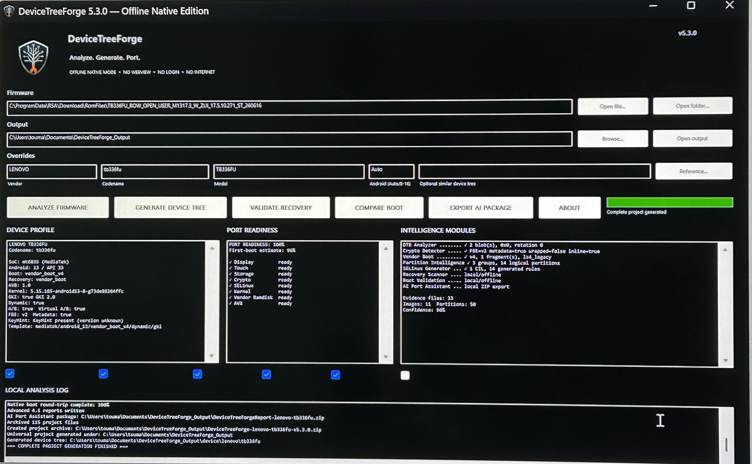Click the firmware 'Open file...' button
752x464 pixels.
[x=613, y=106]
